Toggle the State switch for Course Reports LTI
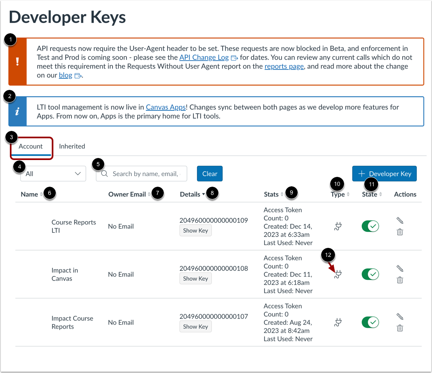 (x=370, y=226)
